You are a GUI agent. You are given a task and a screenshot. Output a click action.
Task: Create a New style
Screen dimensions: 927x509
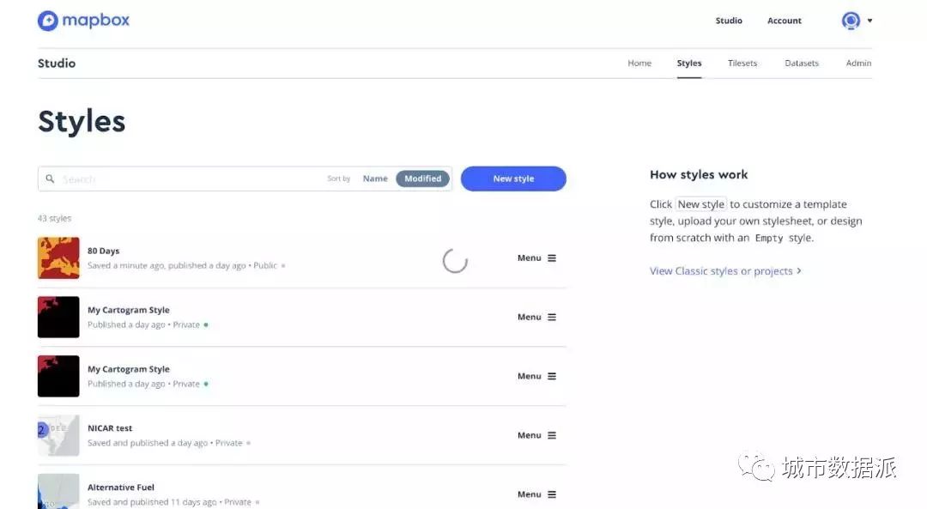pos(513,179)
